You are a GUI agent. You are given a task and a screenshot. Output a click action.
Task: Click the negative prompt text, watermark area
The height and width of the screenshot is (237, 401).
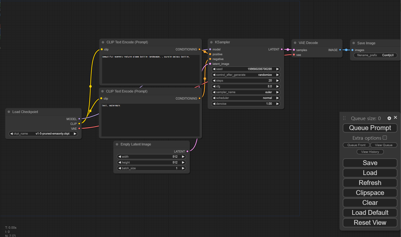pos(150,120)
